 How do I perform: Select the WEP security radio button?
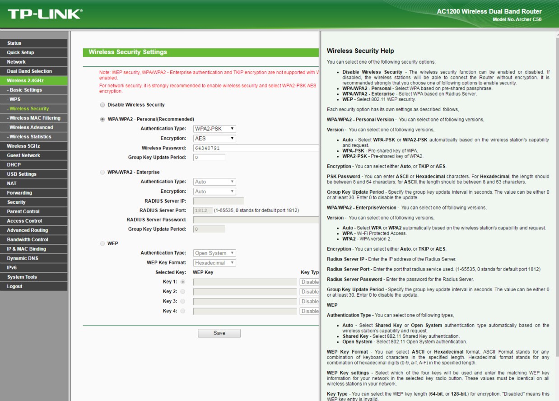point(102,243)
